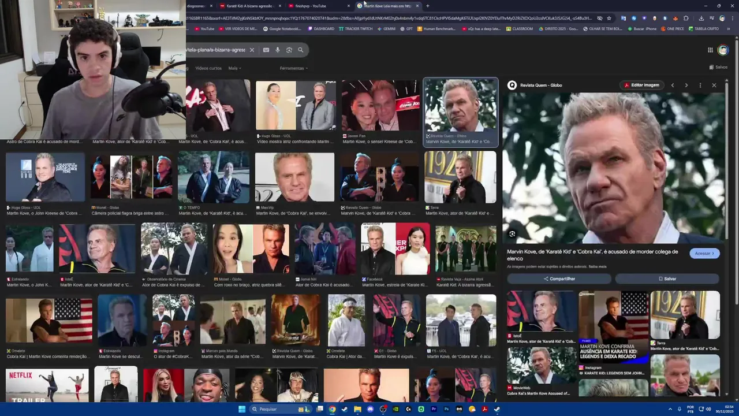Close the image preview panel
The image size is (739, 416).
[714, 85]
